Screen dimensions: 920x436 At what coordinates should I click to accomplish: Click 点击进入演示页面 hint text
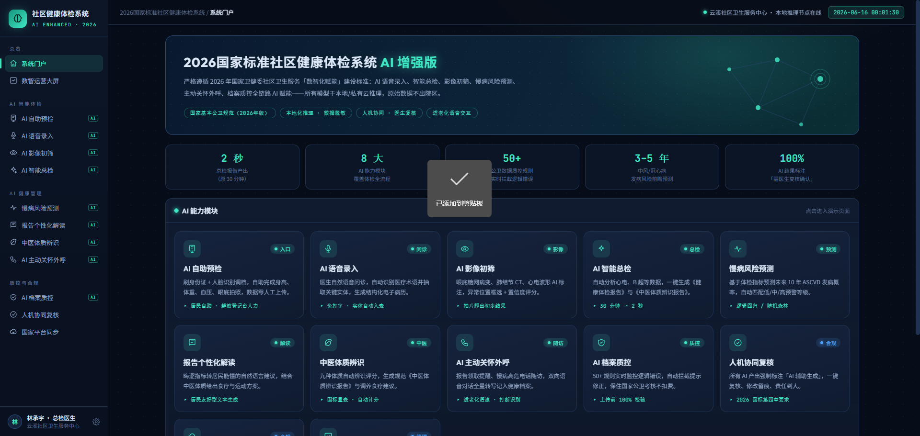point(828,211)
